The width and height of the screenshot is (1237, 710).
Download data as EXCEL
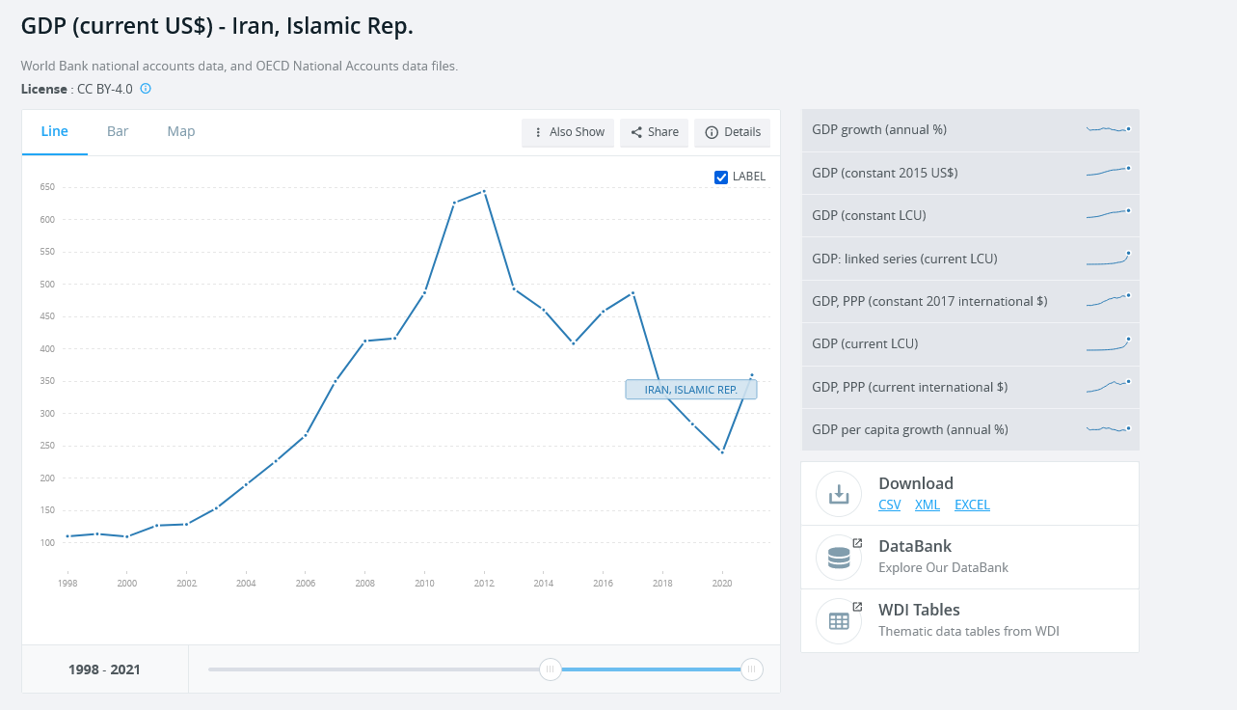(x=972, y=505)
